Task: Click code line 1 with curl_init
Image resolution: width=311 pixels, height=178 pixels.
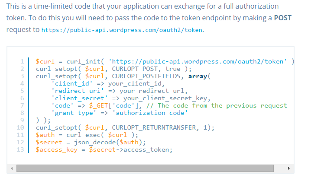Action: click(x=165, y=61)
